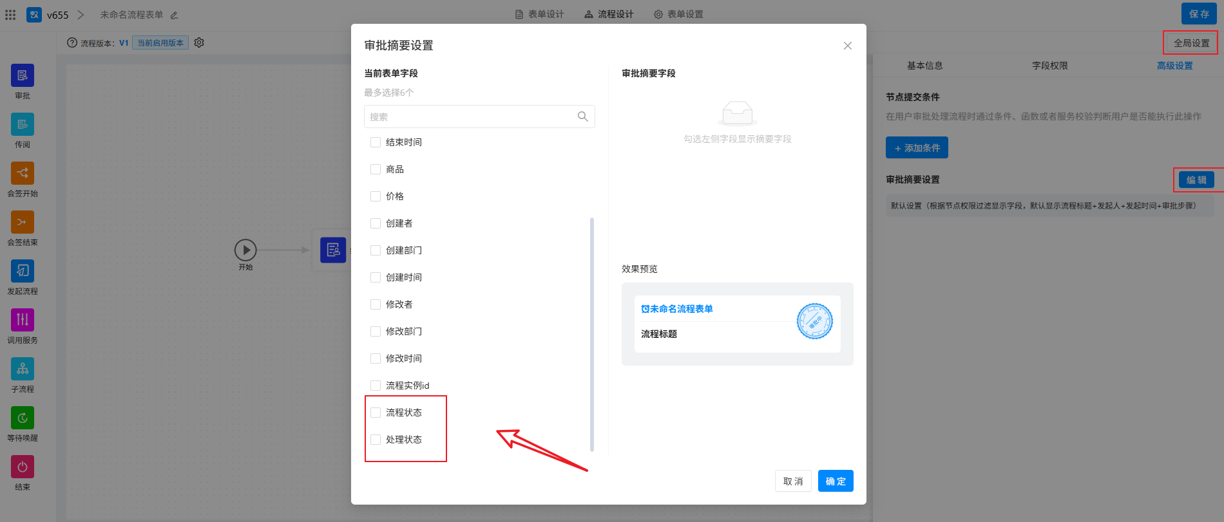1224x522 pixels.
Task: Check the 处理状态 field
Action: 376,440
